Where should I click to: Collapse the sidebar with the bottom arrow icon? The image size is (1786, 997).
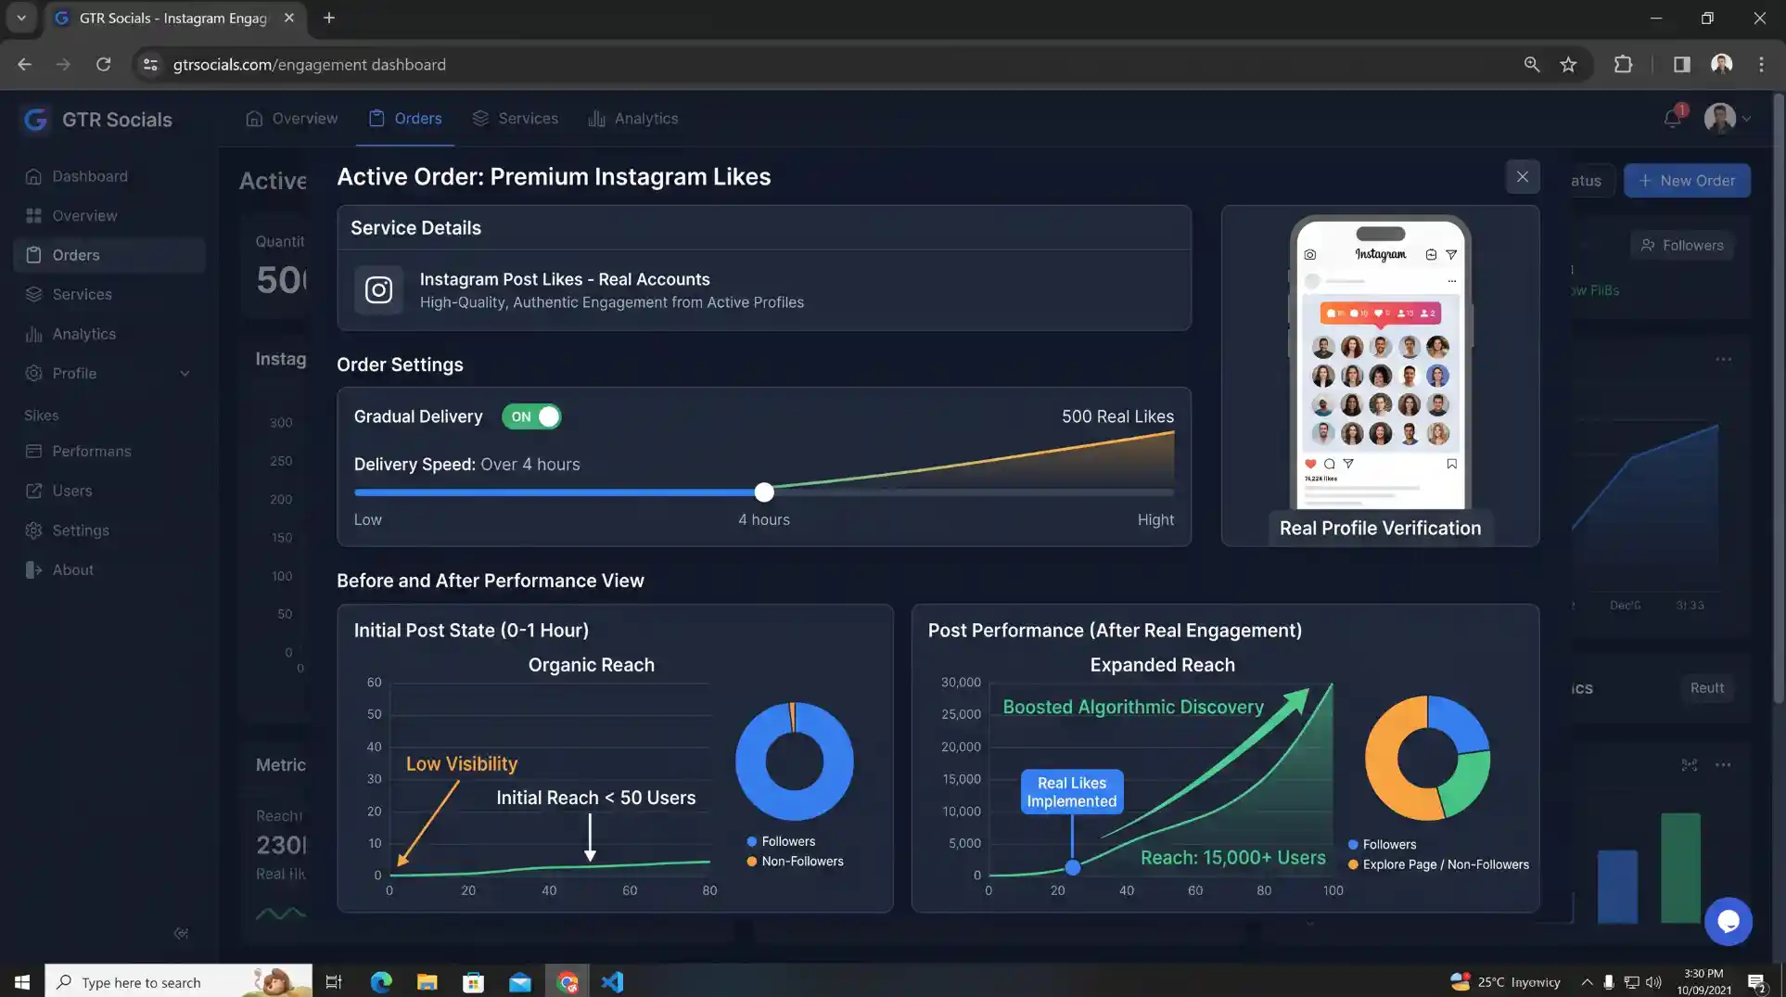click(x=181, y=933)
